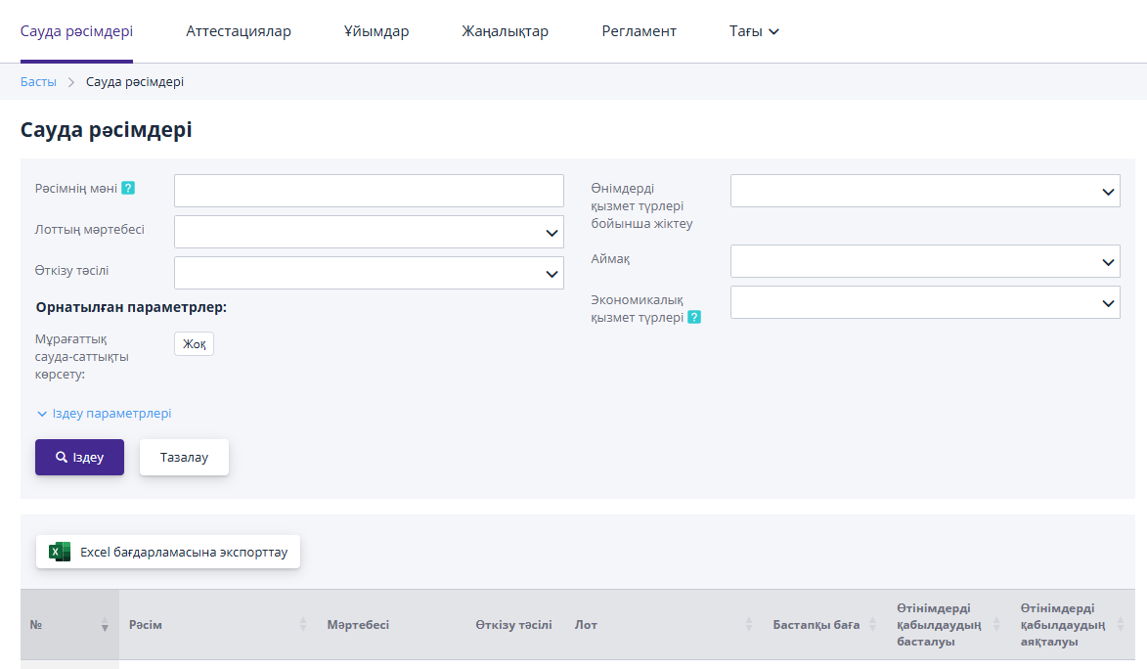
Task: Click help icon beside Экономикалық қызмет түрлері
Action: 694,317
